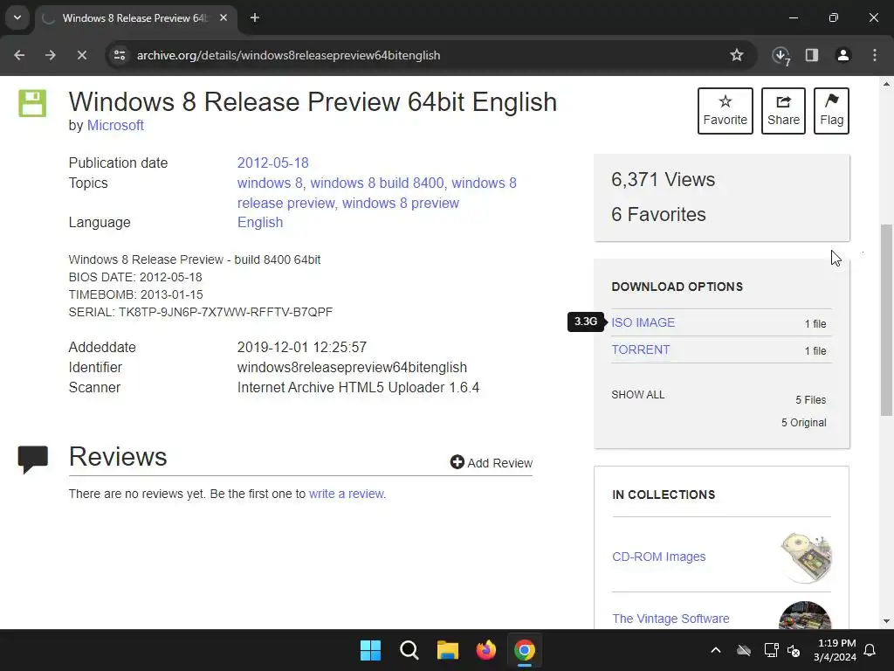The height and width of the screenshot is (671, 894).
Task: Open 'windows 8 preview' topic link
Action: 400,203
